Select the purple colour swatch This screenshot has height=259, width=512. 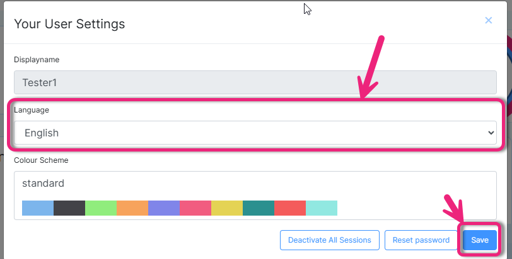(x=164, y=208)
